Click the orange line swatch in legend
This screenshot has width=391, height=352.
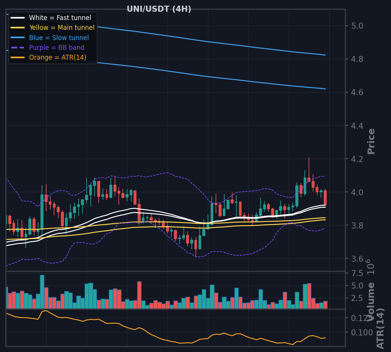tap(18, 57)
